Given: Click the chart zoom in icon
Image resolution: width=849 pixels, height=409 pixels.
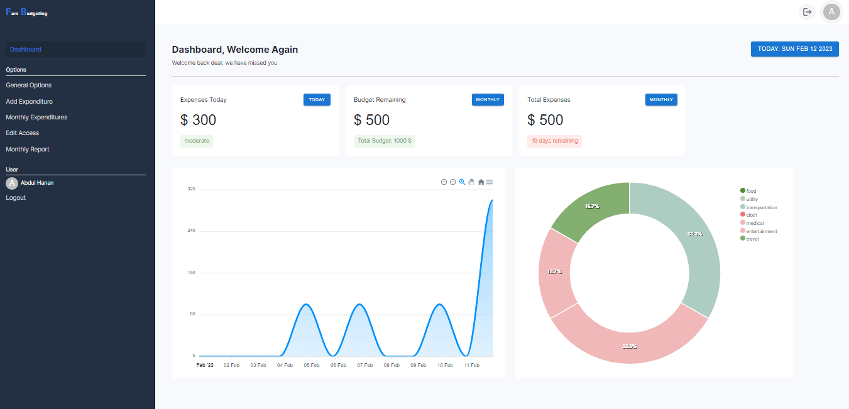Looking at the screenshot, I should pos(444,182).
